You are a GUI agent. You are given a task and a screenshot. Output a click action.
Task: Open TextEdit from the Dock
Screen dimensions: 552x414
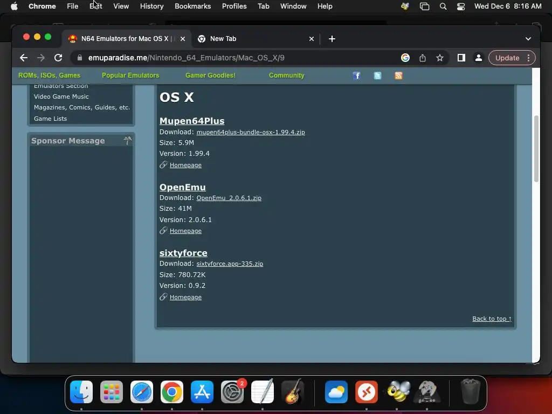[x=263, y=392]
